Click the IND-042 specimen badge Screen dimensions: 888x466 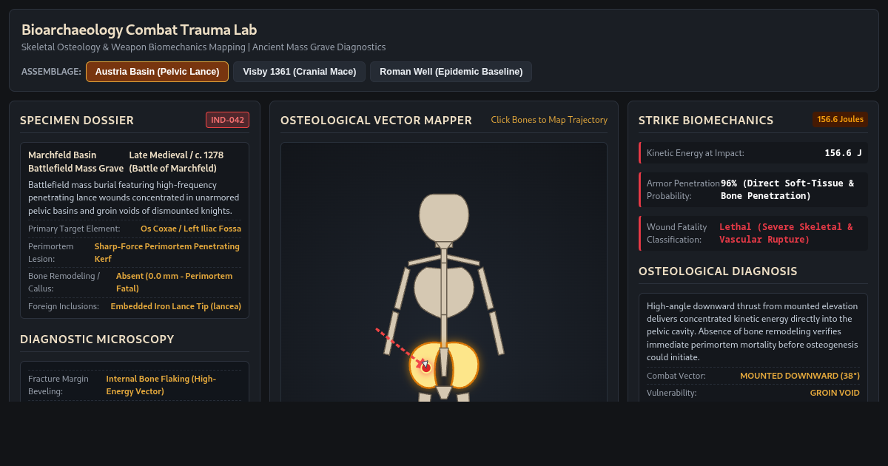click(227, 120)
